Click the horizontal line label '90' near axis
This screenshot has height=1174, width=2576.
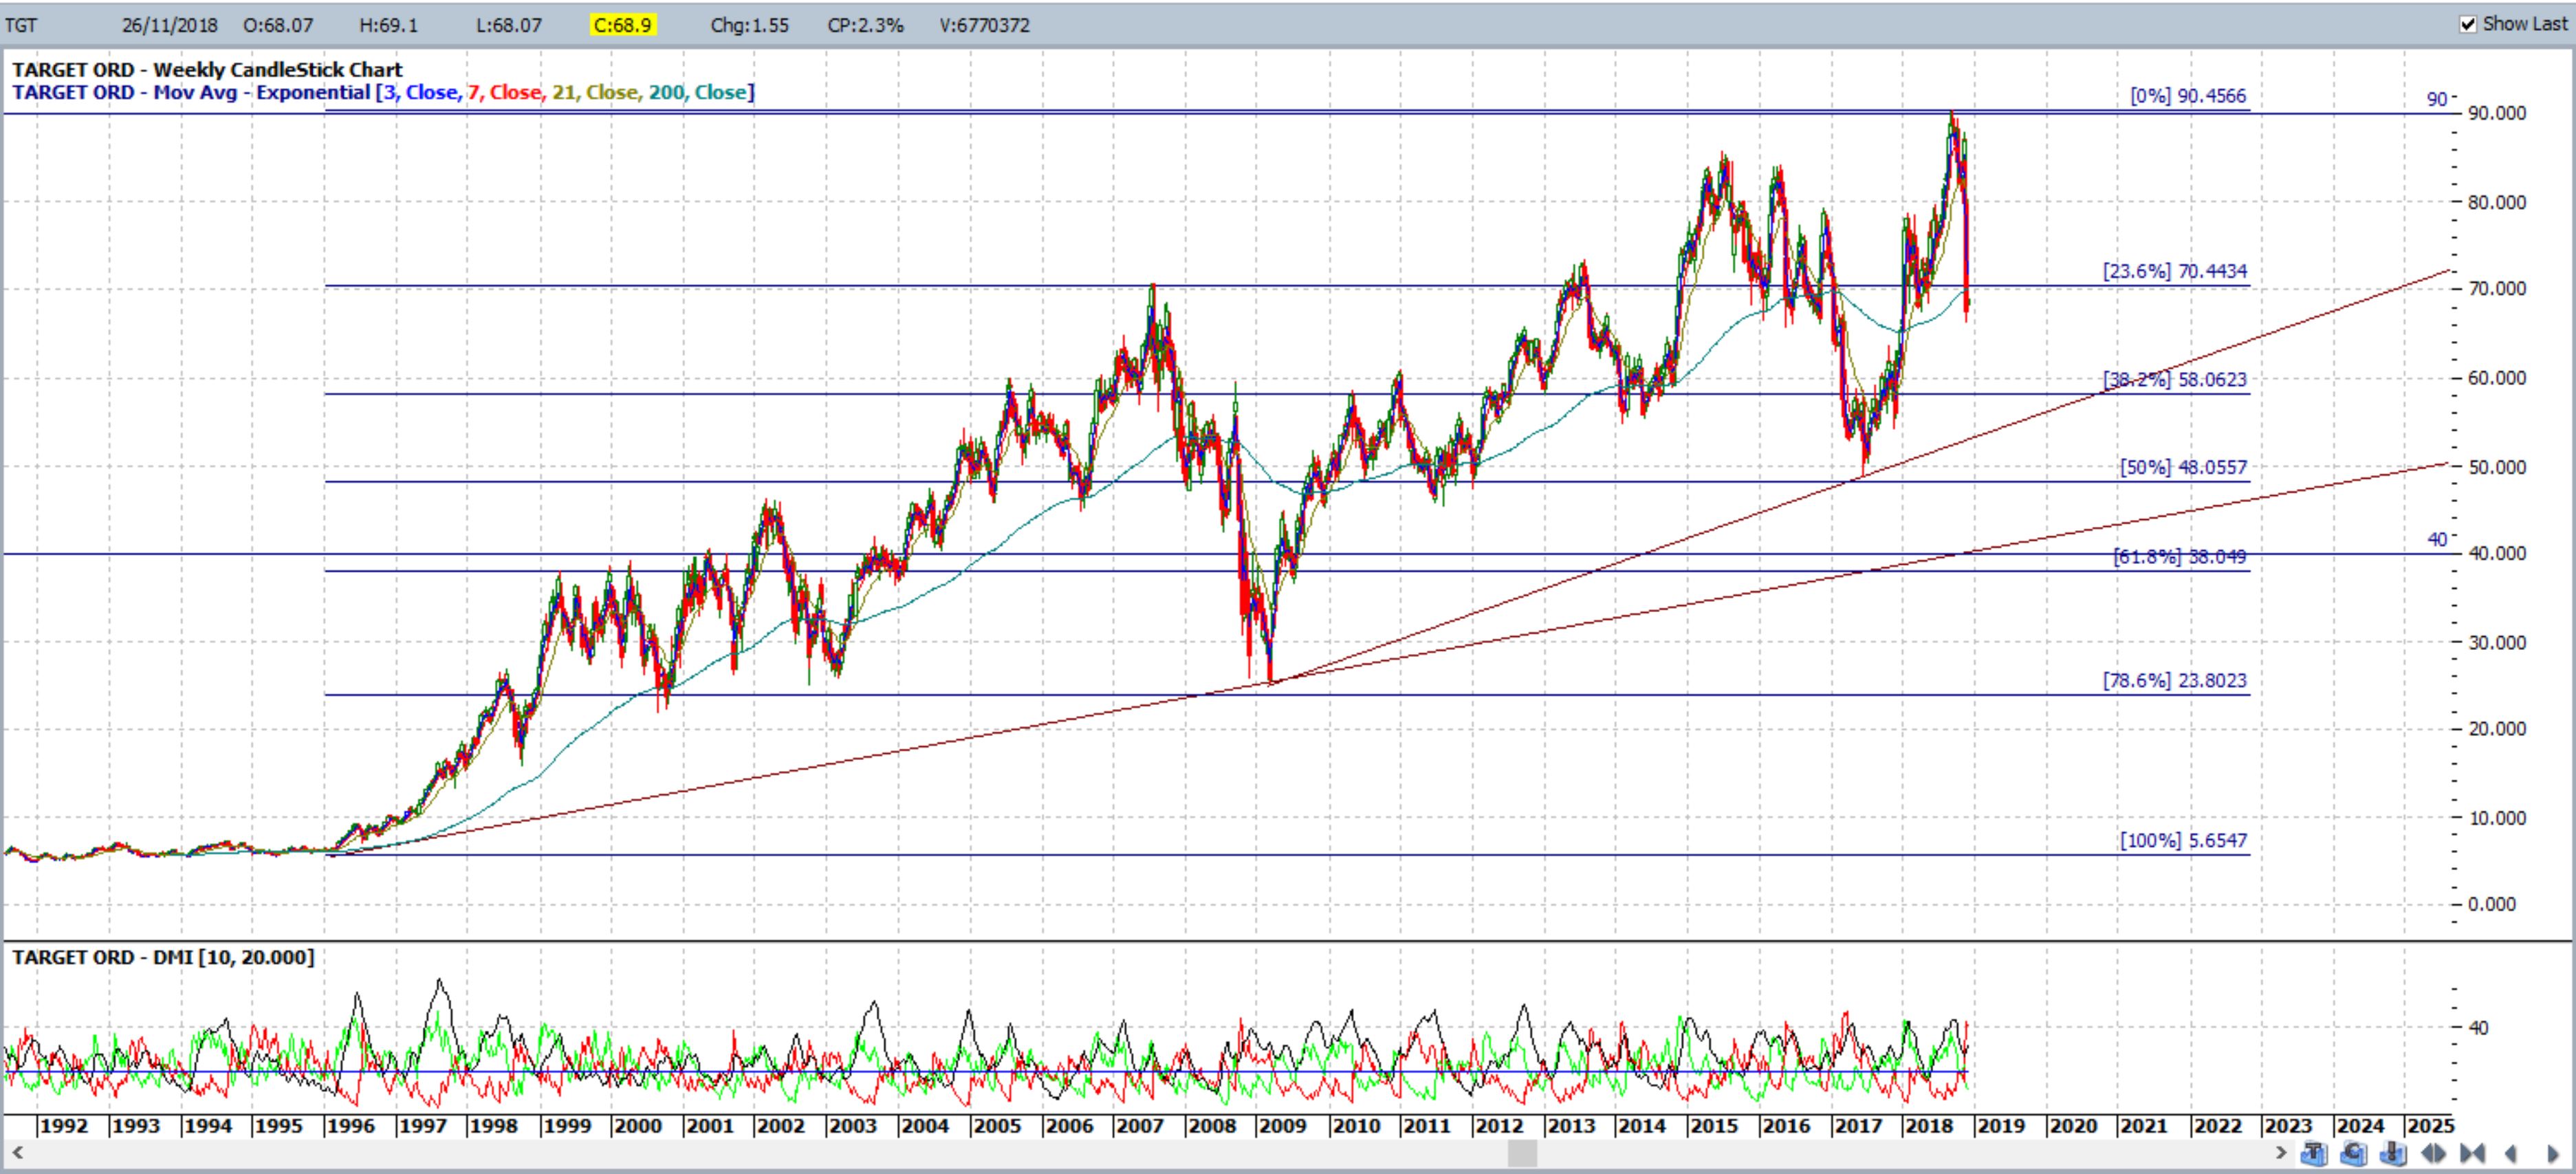click(2437, 99)
